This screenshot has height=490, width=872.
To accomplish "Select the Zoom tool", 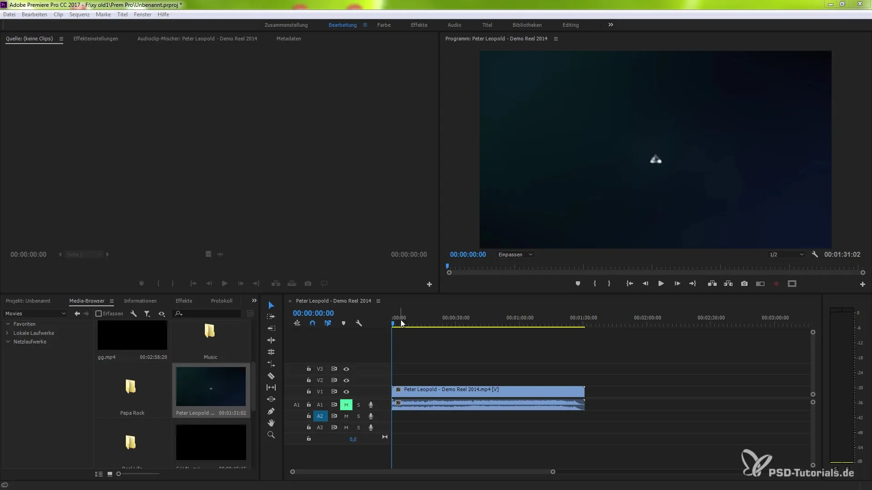I will click(271, 435).
